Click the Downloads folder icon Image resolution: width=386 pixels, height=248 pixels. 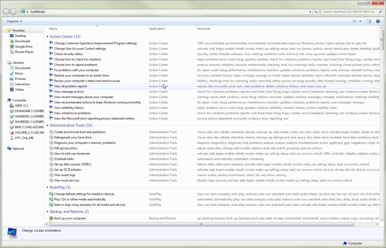tap(12, 41)
